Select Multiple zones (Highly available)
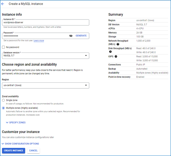171x156 pixels. (x=3, y=108)
